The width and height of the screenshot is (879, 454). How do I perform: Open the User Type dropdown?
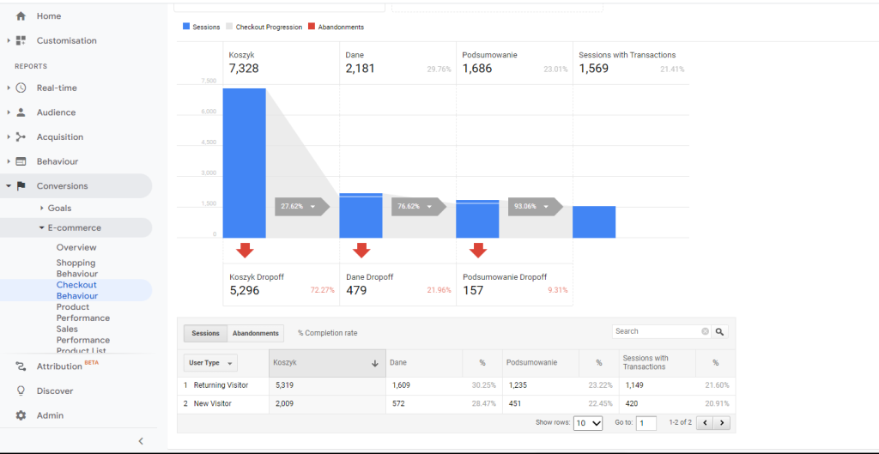coord(211,363)
